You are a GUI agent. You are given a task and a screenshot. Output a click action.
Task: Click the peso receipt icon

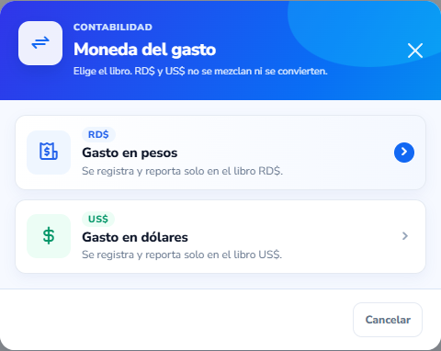click(49, 153)
